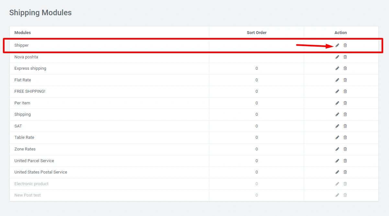This screenshot has height=216, width=389.
Task: Click the Modules column header
Action: (23, 33)
